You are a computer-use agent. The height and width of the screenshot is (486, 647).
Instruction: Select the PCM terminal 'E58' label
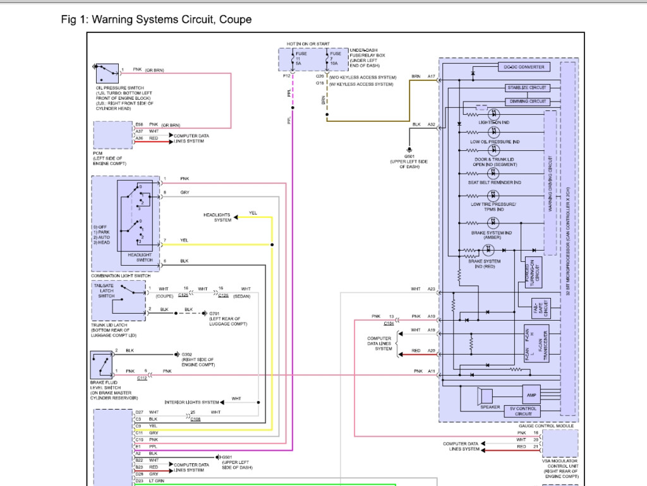pos(139,124)
